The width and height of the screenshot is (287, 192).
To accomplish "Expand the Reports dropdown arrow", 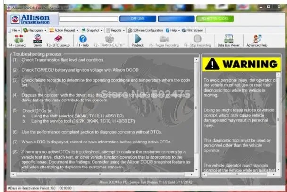I will (124, 31).
